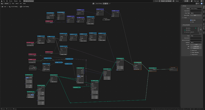Switch to the Tool sidebar tab
This screenshot has width=205, height=110.
click(204, 16)
